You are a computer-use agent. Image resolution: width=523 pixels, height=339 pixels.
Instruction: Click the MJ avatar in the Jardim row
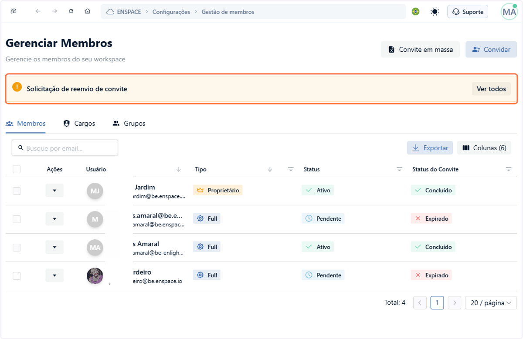point(95,191)
